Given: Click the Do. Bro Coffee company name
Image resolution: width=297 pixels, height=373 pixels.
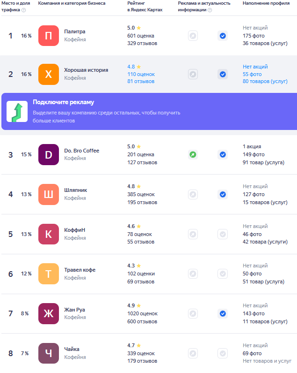Looking at the screenshot, I should tap(81, 151).
